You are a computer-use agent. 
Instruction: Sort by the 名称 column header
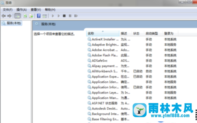click(103, 33)
